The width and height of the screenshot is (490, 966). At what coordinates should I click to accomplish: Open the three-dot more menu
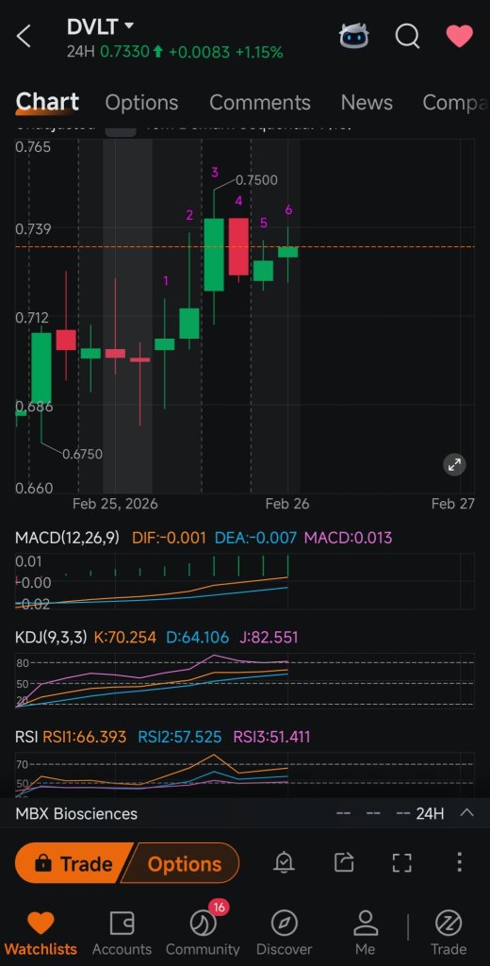coord(459,862)
